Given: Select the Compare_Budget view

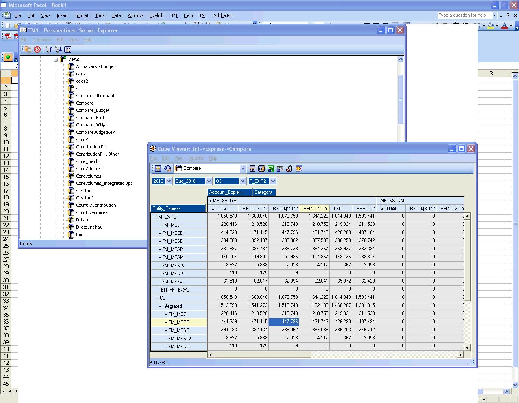Looking at the screenshot, I should [92, 110].
